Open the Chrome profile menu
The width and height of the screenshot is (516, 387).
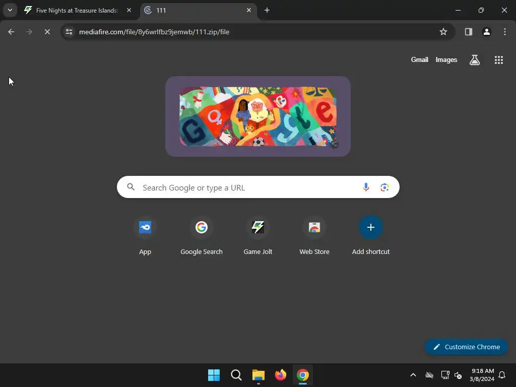click(486, 32)
